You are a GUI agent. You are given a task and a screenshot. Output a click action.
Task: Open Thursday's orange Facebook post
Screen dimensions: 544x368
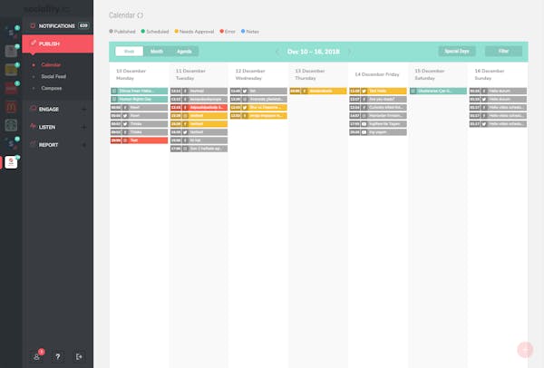(x=318, y=91)
